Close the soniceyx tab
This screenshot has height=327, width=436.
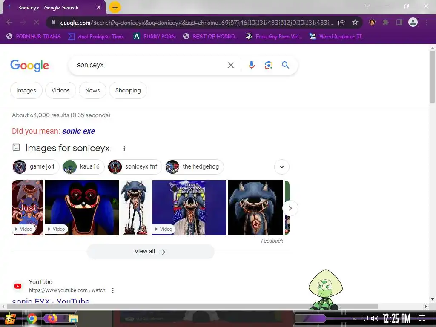[x=99, y=8]
